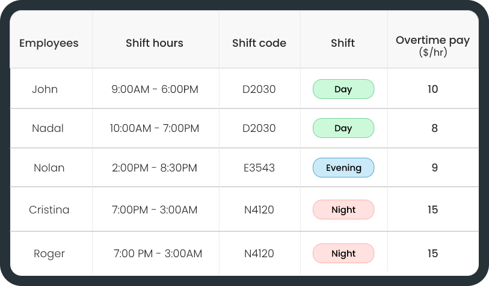Click Nadal's overtime pay value 8

click(434, 128)
